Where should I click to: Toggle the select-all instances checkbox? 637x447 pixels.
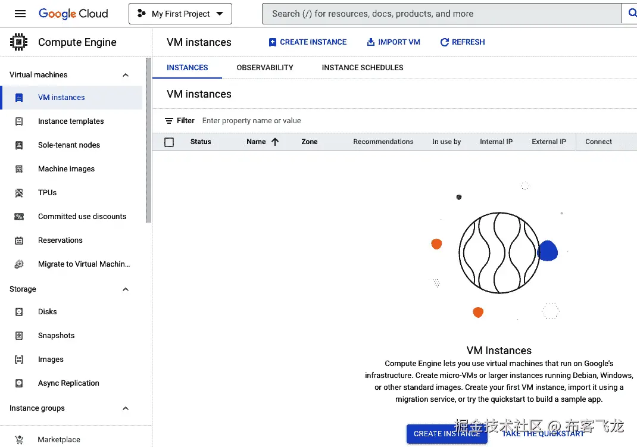click(169, 142)
